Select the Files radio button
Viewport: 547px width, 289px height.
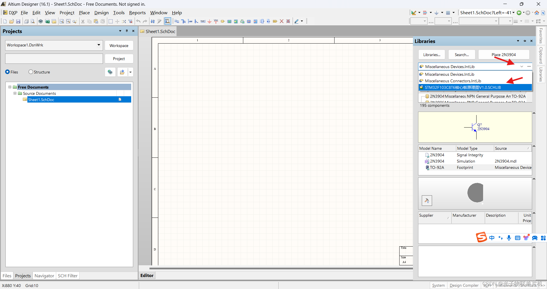pos(7,72)
